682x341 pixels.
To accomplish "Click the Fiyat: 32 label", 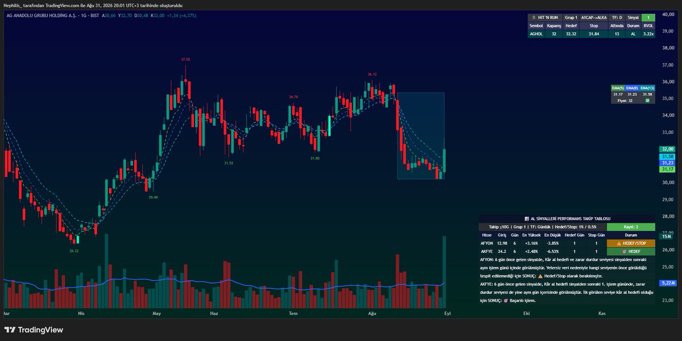I will [x=625, y=101].
